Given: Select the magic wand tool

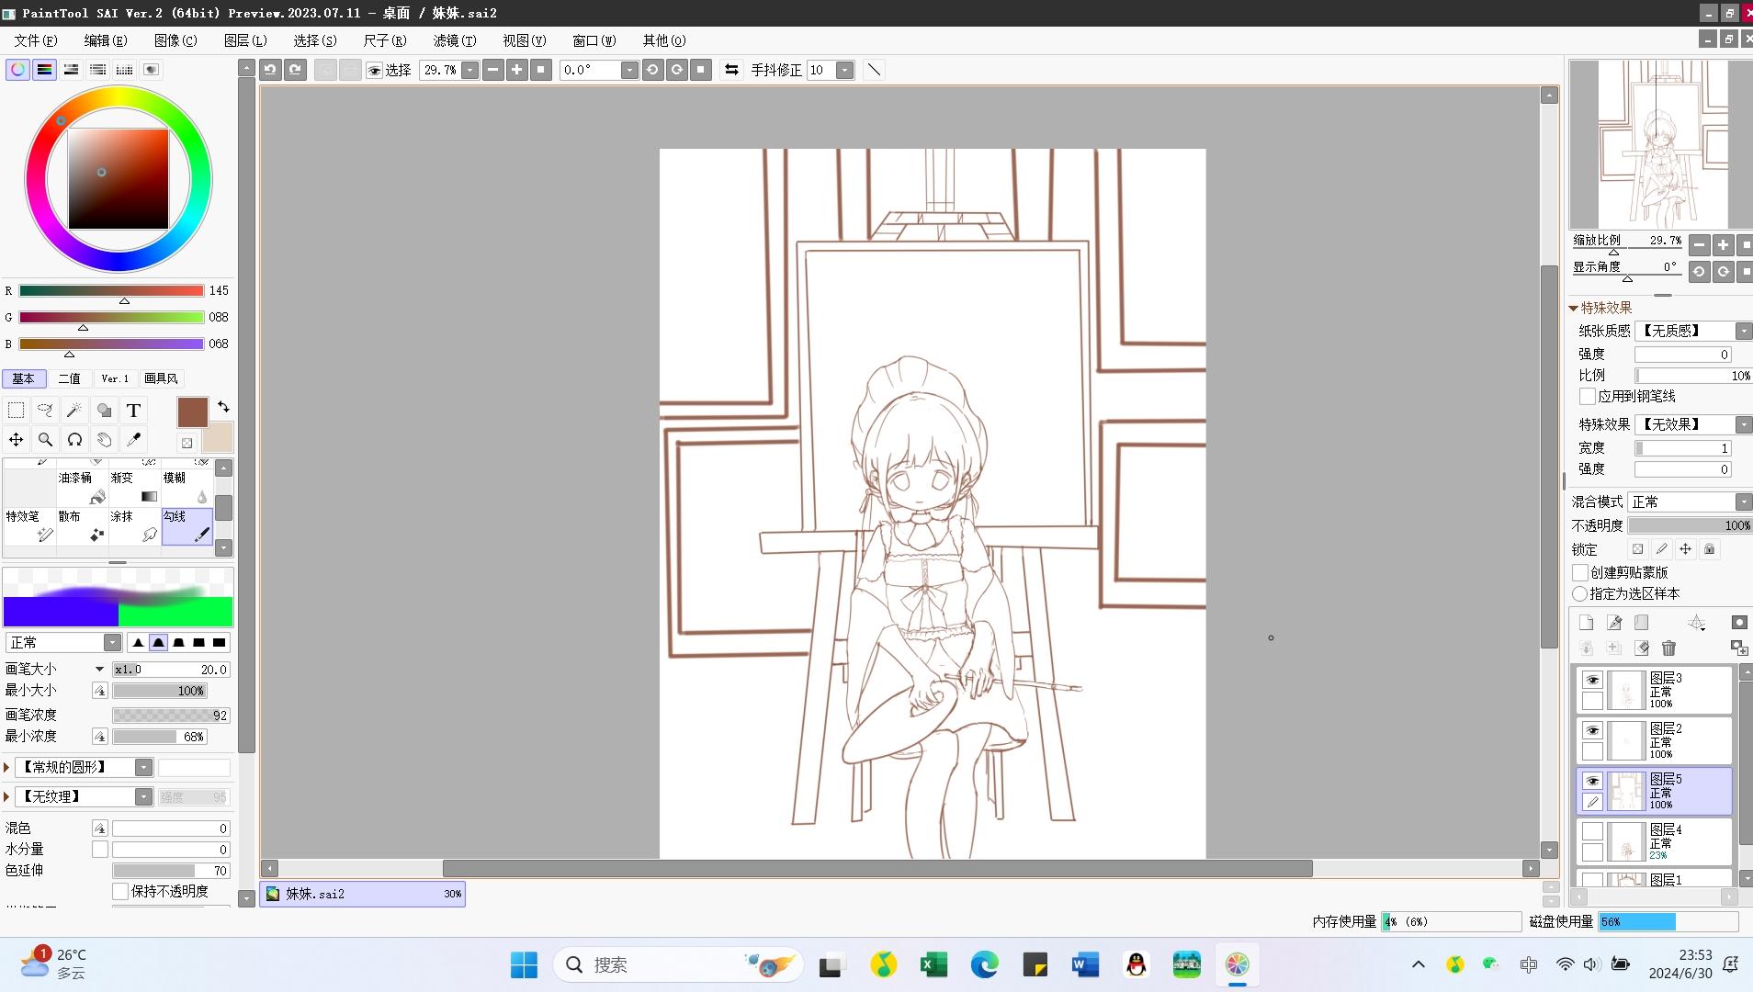Looking at the screenshot, I should (74, 411).
